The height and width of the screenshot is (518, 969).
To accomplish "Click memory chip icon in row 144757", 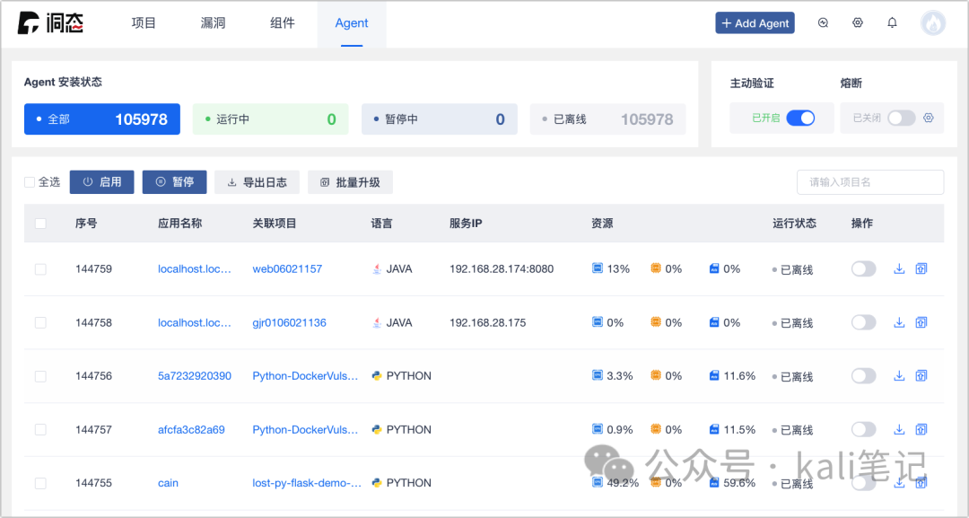I will click(x=656, y=429).
